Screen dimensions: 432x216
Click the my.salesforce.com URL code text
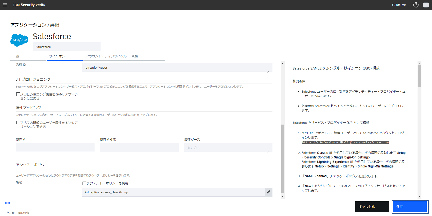(345, 142)
